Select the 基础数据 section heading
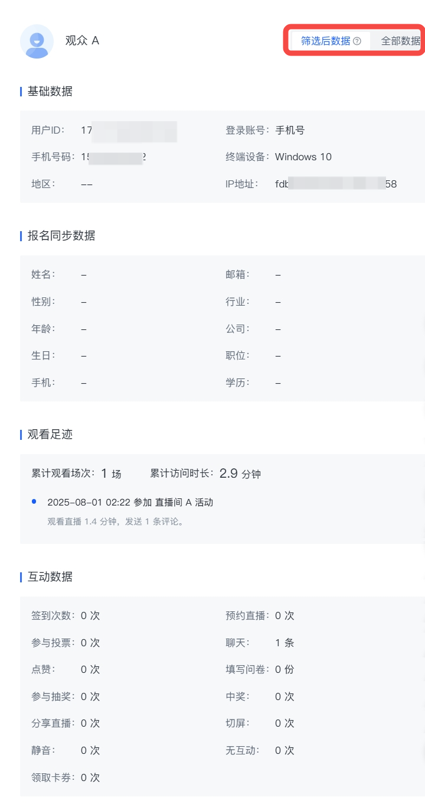The height and width of the screenshot is (810, 425). tap(50, 91)
